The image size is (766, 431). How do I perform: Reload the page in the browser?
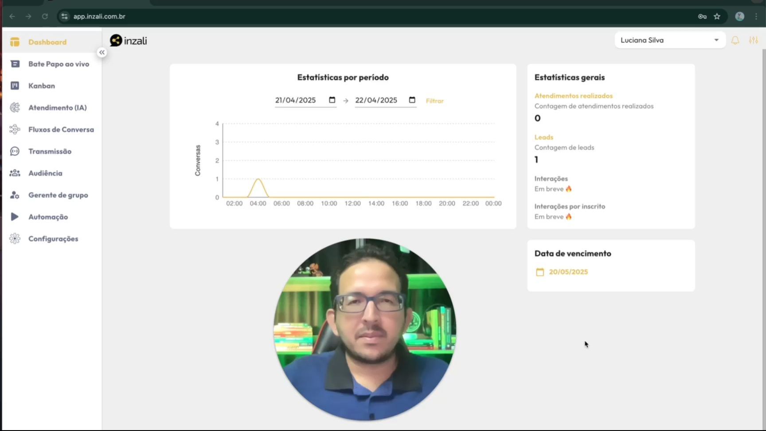tap(45, 16)
